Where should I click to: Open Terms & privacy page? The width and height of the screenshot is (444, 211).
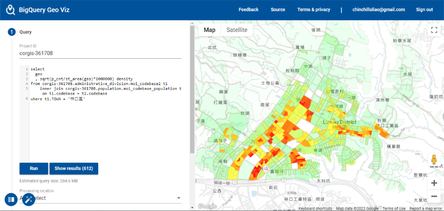[x=314, y=10]
